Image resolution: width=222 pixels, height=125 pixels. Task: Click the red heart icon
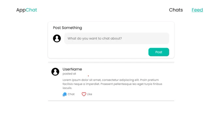click(84, 94)
